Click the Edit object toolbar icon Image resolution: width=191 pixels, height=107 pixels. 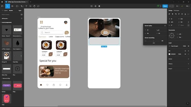(92, 6)
